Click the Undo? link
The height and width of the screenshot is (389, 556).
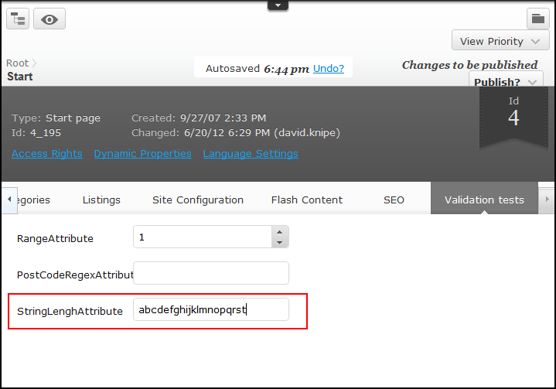tap(329, 68)
